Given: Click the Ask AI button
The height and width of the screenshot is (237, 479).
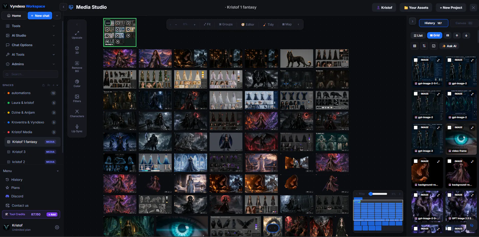Looking at the screenshot, I should point(449,46).
